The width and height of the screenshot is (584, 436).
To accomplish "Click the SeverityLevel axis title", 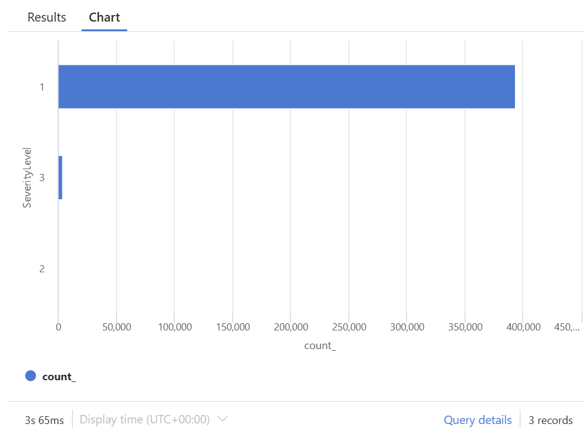I will 27,178.
